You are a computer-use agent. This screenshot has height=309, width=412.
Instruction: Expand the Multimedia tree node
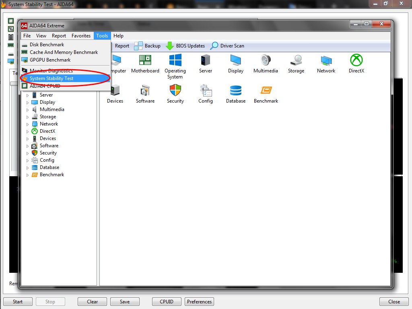point(28,110)
